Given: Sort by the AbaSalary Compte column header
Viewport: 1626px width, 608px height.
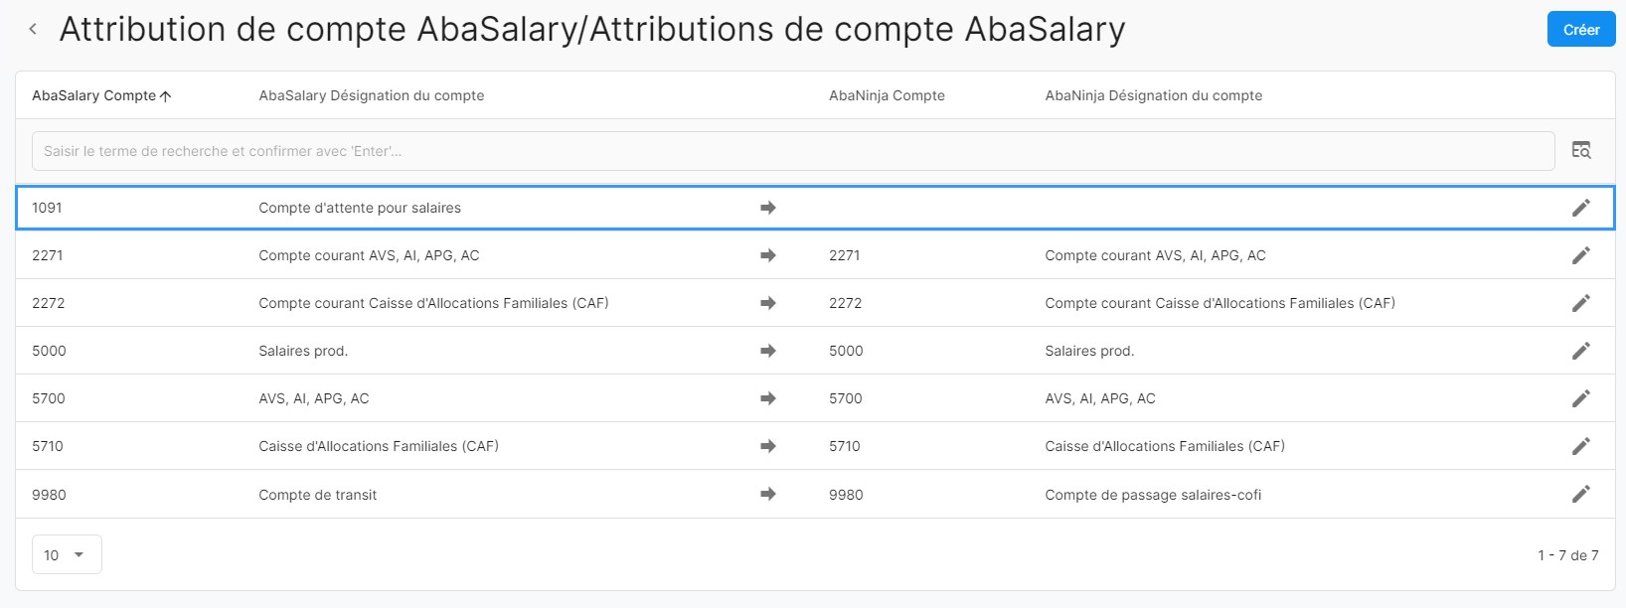Looking at the screenshot, I should [x=93, y=95].
